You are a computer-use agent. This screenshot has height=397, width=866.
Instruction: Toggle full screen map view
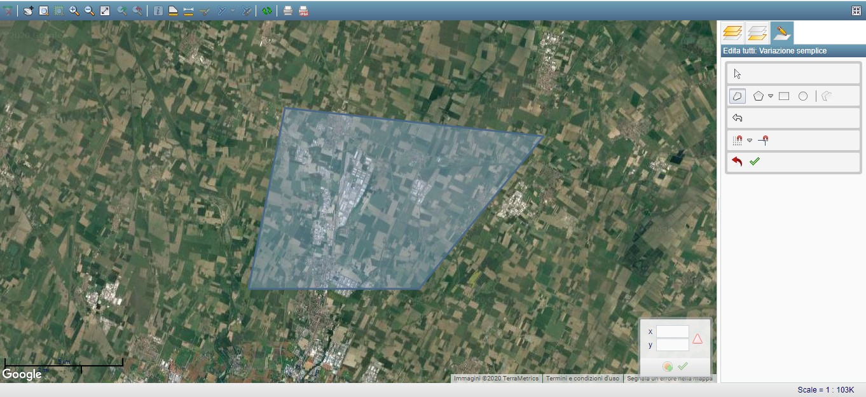(856, 10)
